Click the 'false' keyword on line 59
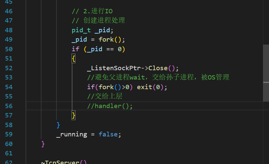269x164 pixels. coord(108,134)
